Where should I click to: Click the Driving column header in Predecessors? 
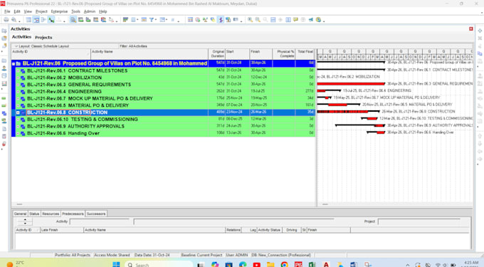[x=291, y=230]
